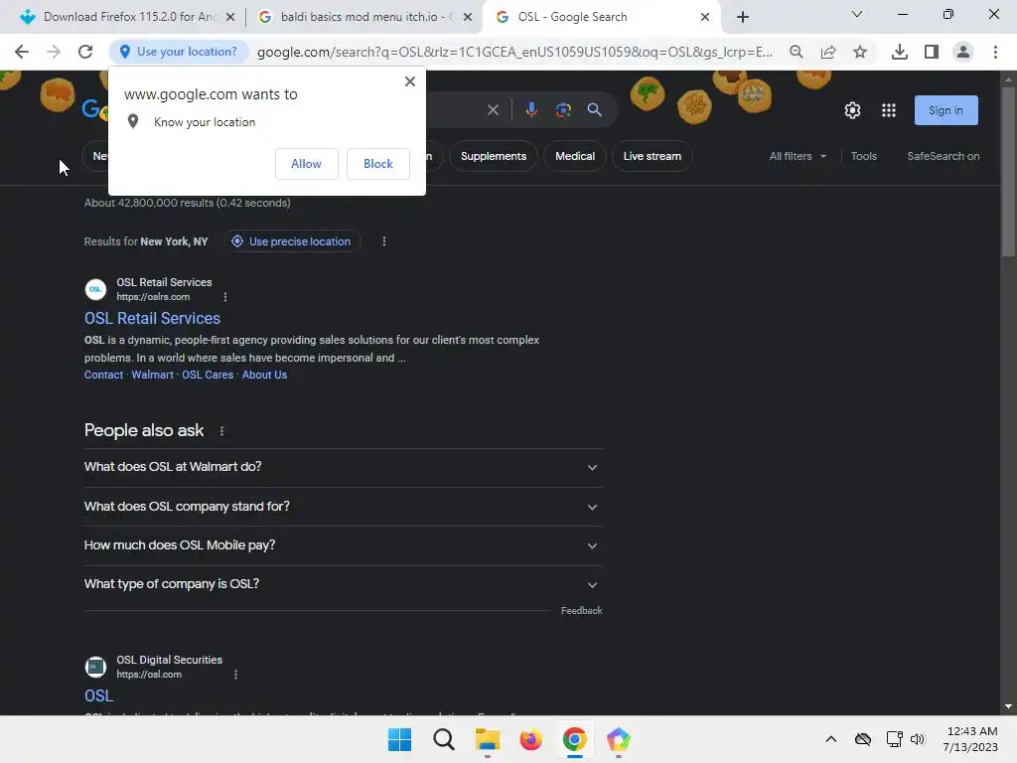Open SafeSearch on settings
Image resolution: width=1017 pixels, height=763 pixels.
[x=944, y=156]
